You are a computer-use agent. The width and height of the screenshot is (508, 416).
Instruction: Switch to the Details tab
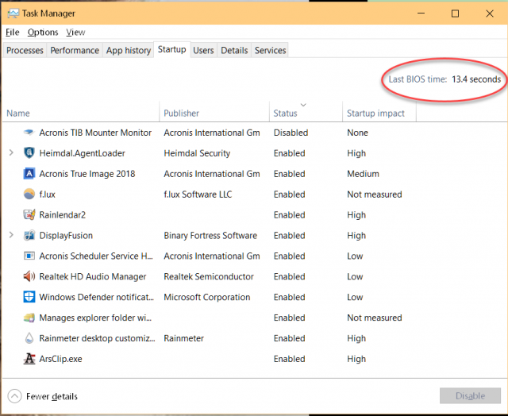coord(234,50)
